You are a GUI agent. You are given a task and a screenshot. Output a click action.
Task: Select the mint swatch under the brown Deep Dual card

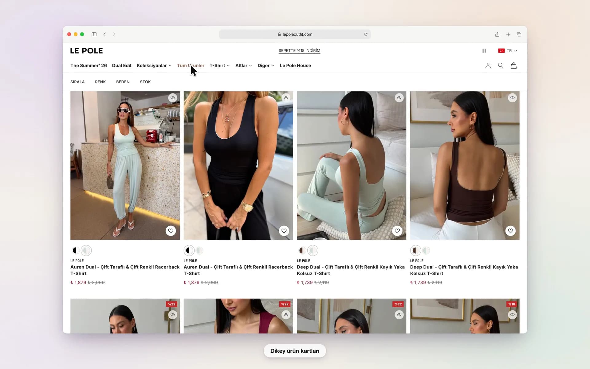(426, 251)
